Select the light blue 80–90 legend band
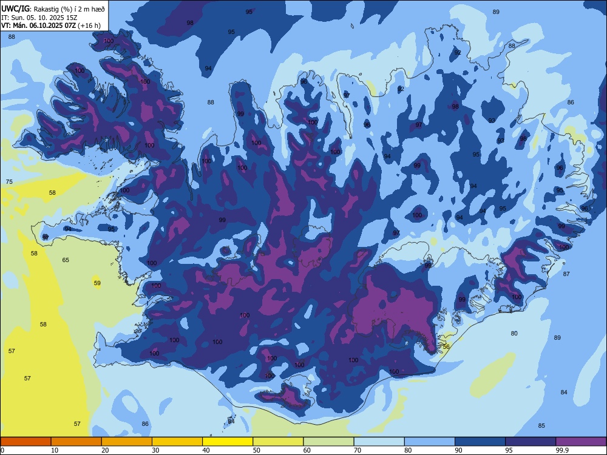The height and width of the screenshot is (455, 607). (430, 442)
